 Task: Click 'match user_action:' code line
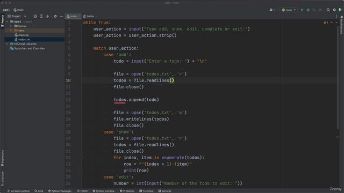(116, 48)
